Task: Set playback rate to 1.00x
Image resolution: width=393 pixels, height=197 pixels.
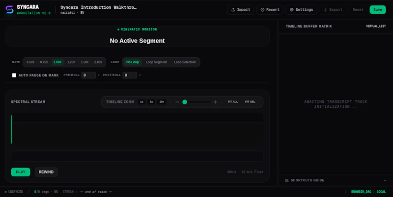Action: point(57,62)
